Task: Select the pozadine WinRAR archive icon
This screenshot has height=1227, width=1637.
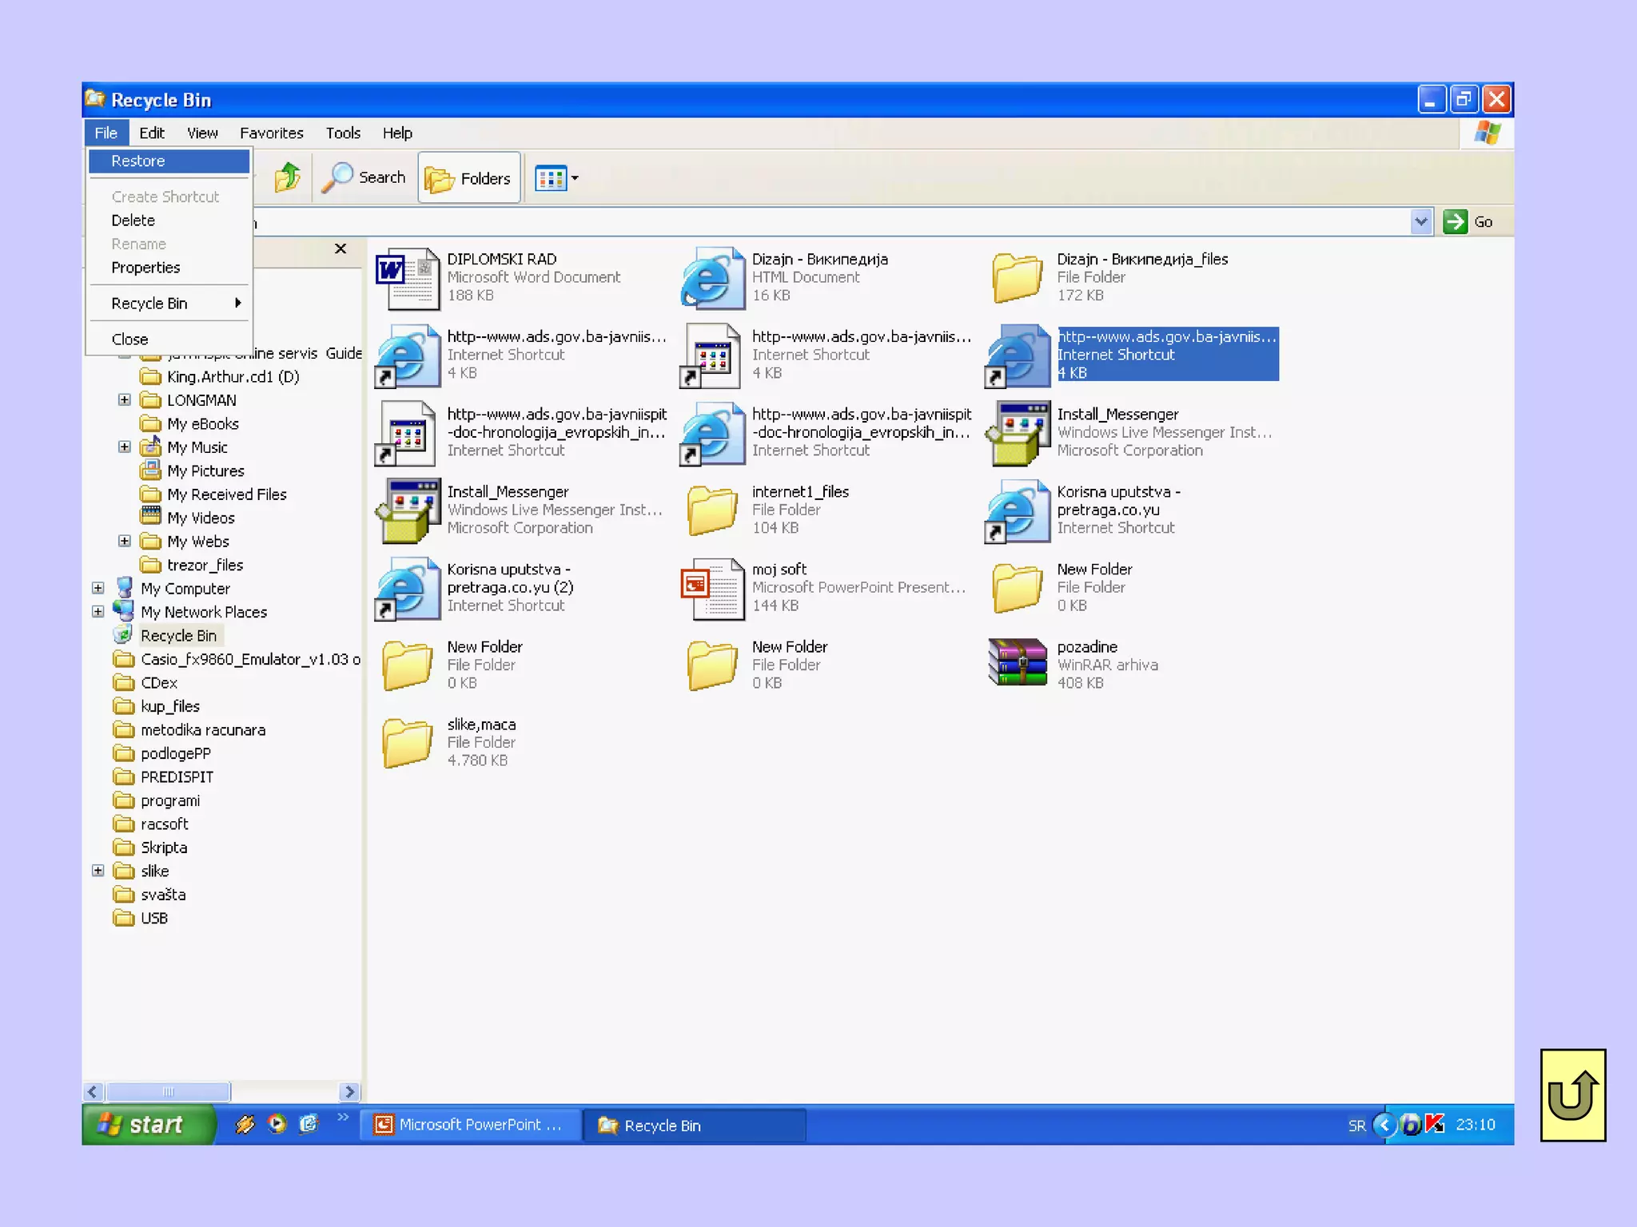Action: pyautogui.click(x=1017, y=663)
